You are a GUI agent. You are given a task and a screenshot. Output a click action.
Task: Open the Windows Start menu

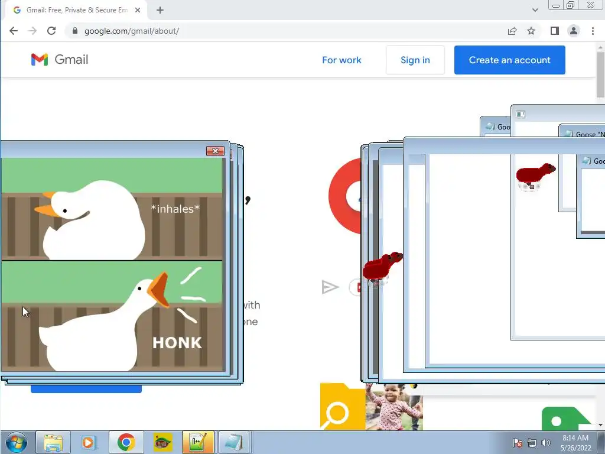pos(16,442)
